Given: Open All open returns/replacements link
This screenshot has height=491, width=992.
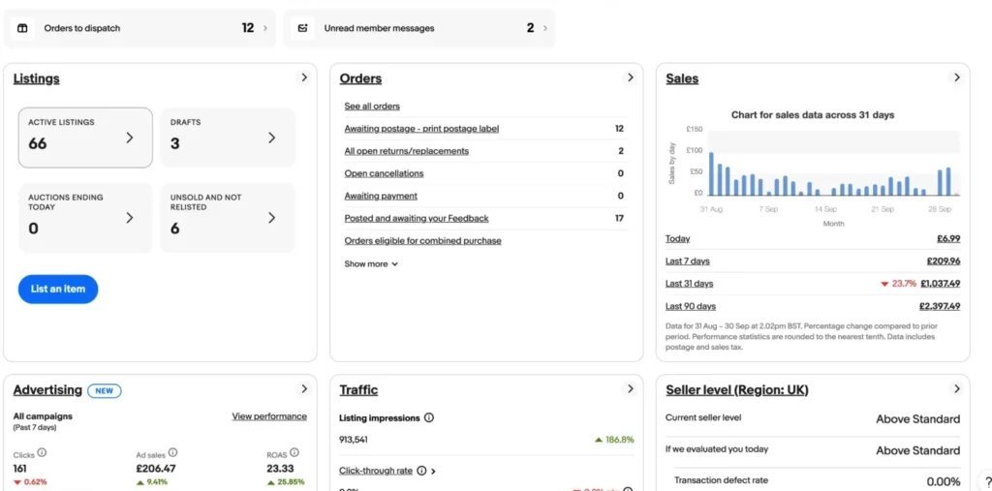Looking at the screenshot, I should (406, 151).
